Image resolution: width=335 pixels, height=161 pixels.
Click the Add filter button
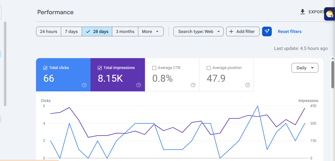pyautogui.click(x=243, y=31)
